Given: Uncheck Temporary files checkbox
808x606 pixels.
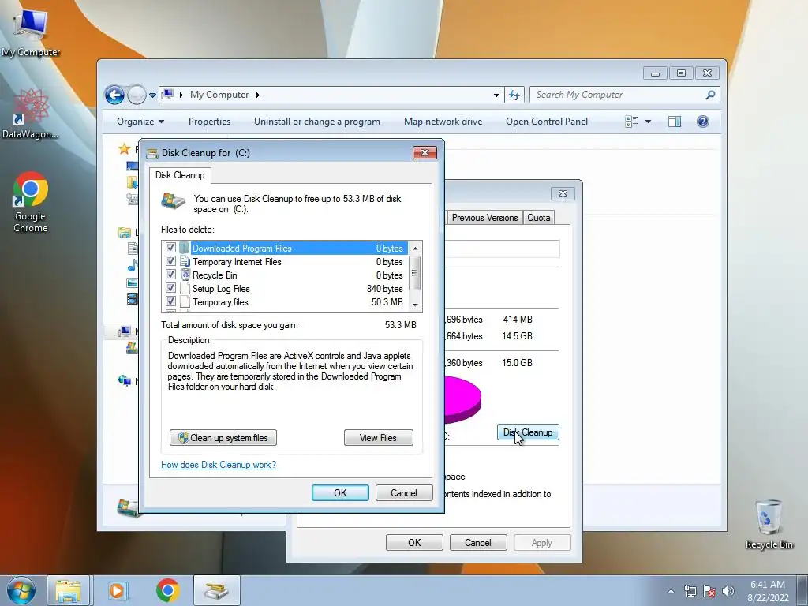Looking at the screenshot, I should click(170, 301).
